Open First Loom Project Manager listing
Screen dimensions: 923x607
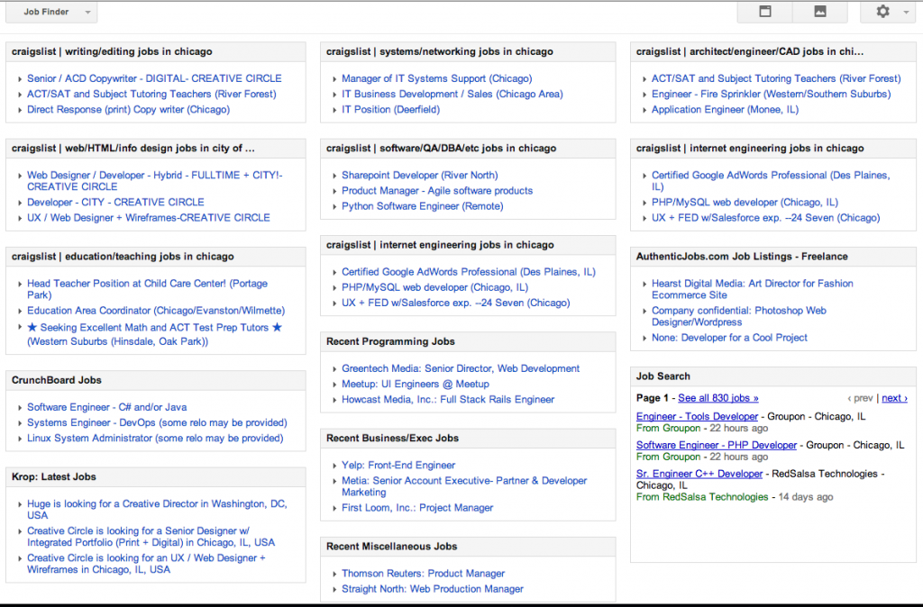point(417,508)
